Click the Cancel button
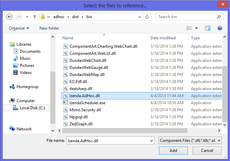The image size is (230, 161). (207, 151)
